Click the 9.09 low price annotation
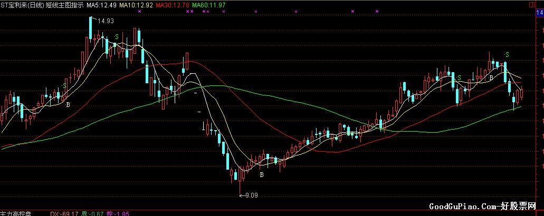This screenshot has height=216, width=544. (252, 195)
